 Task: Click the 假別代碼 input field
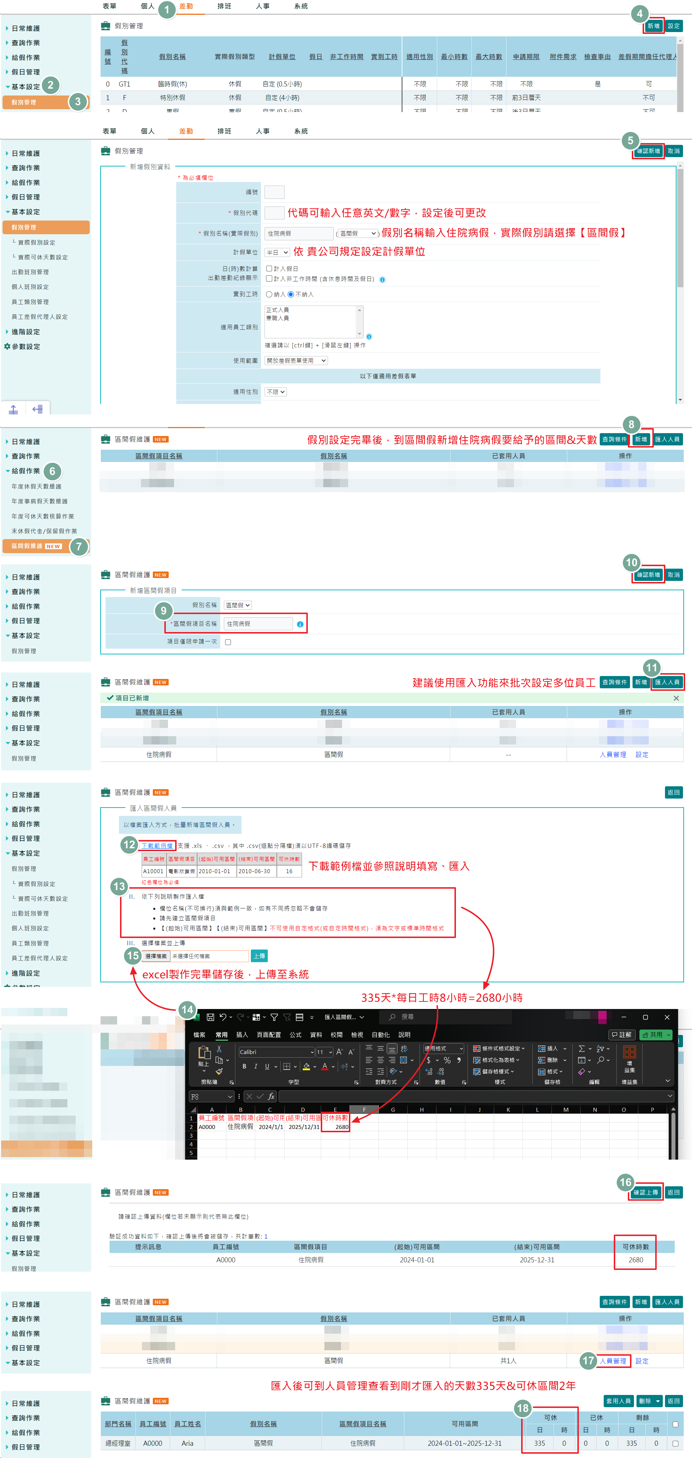(x=275, y=213)
